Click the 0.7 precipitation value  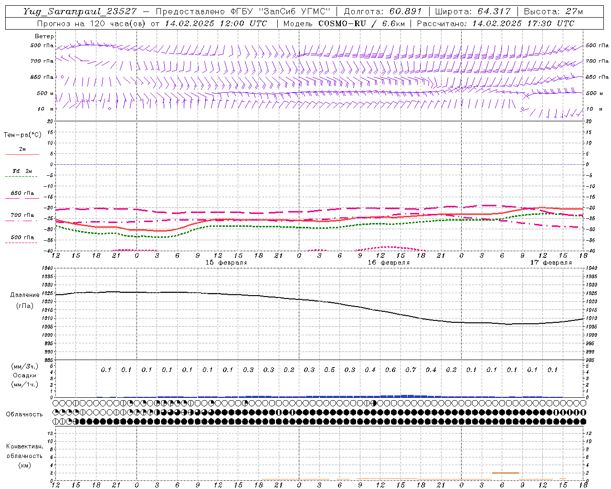411,370
